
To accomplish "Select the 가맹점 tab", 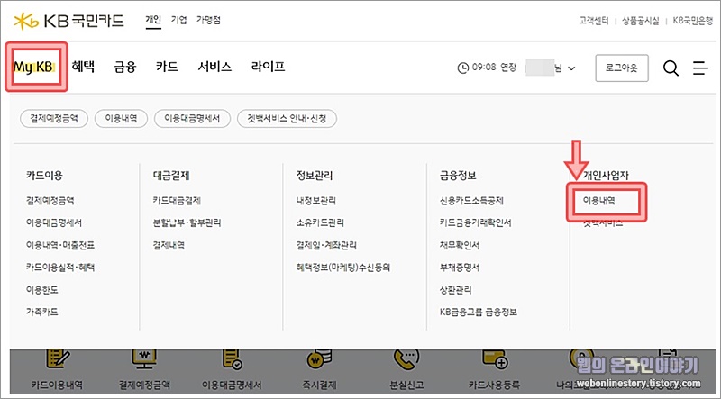I will click(x=208, y=20).
